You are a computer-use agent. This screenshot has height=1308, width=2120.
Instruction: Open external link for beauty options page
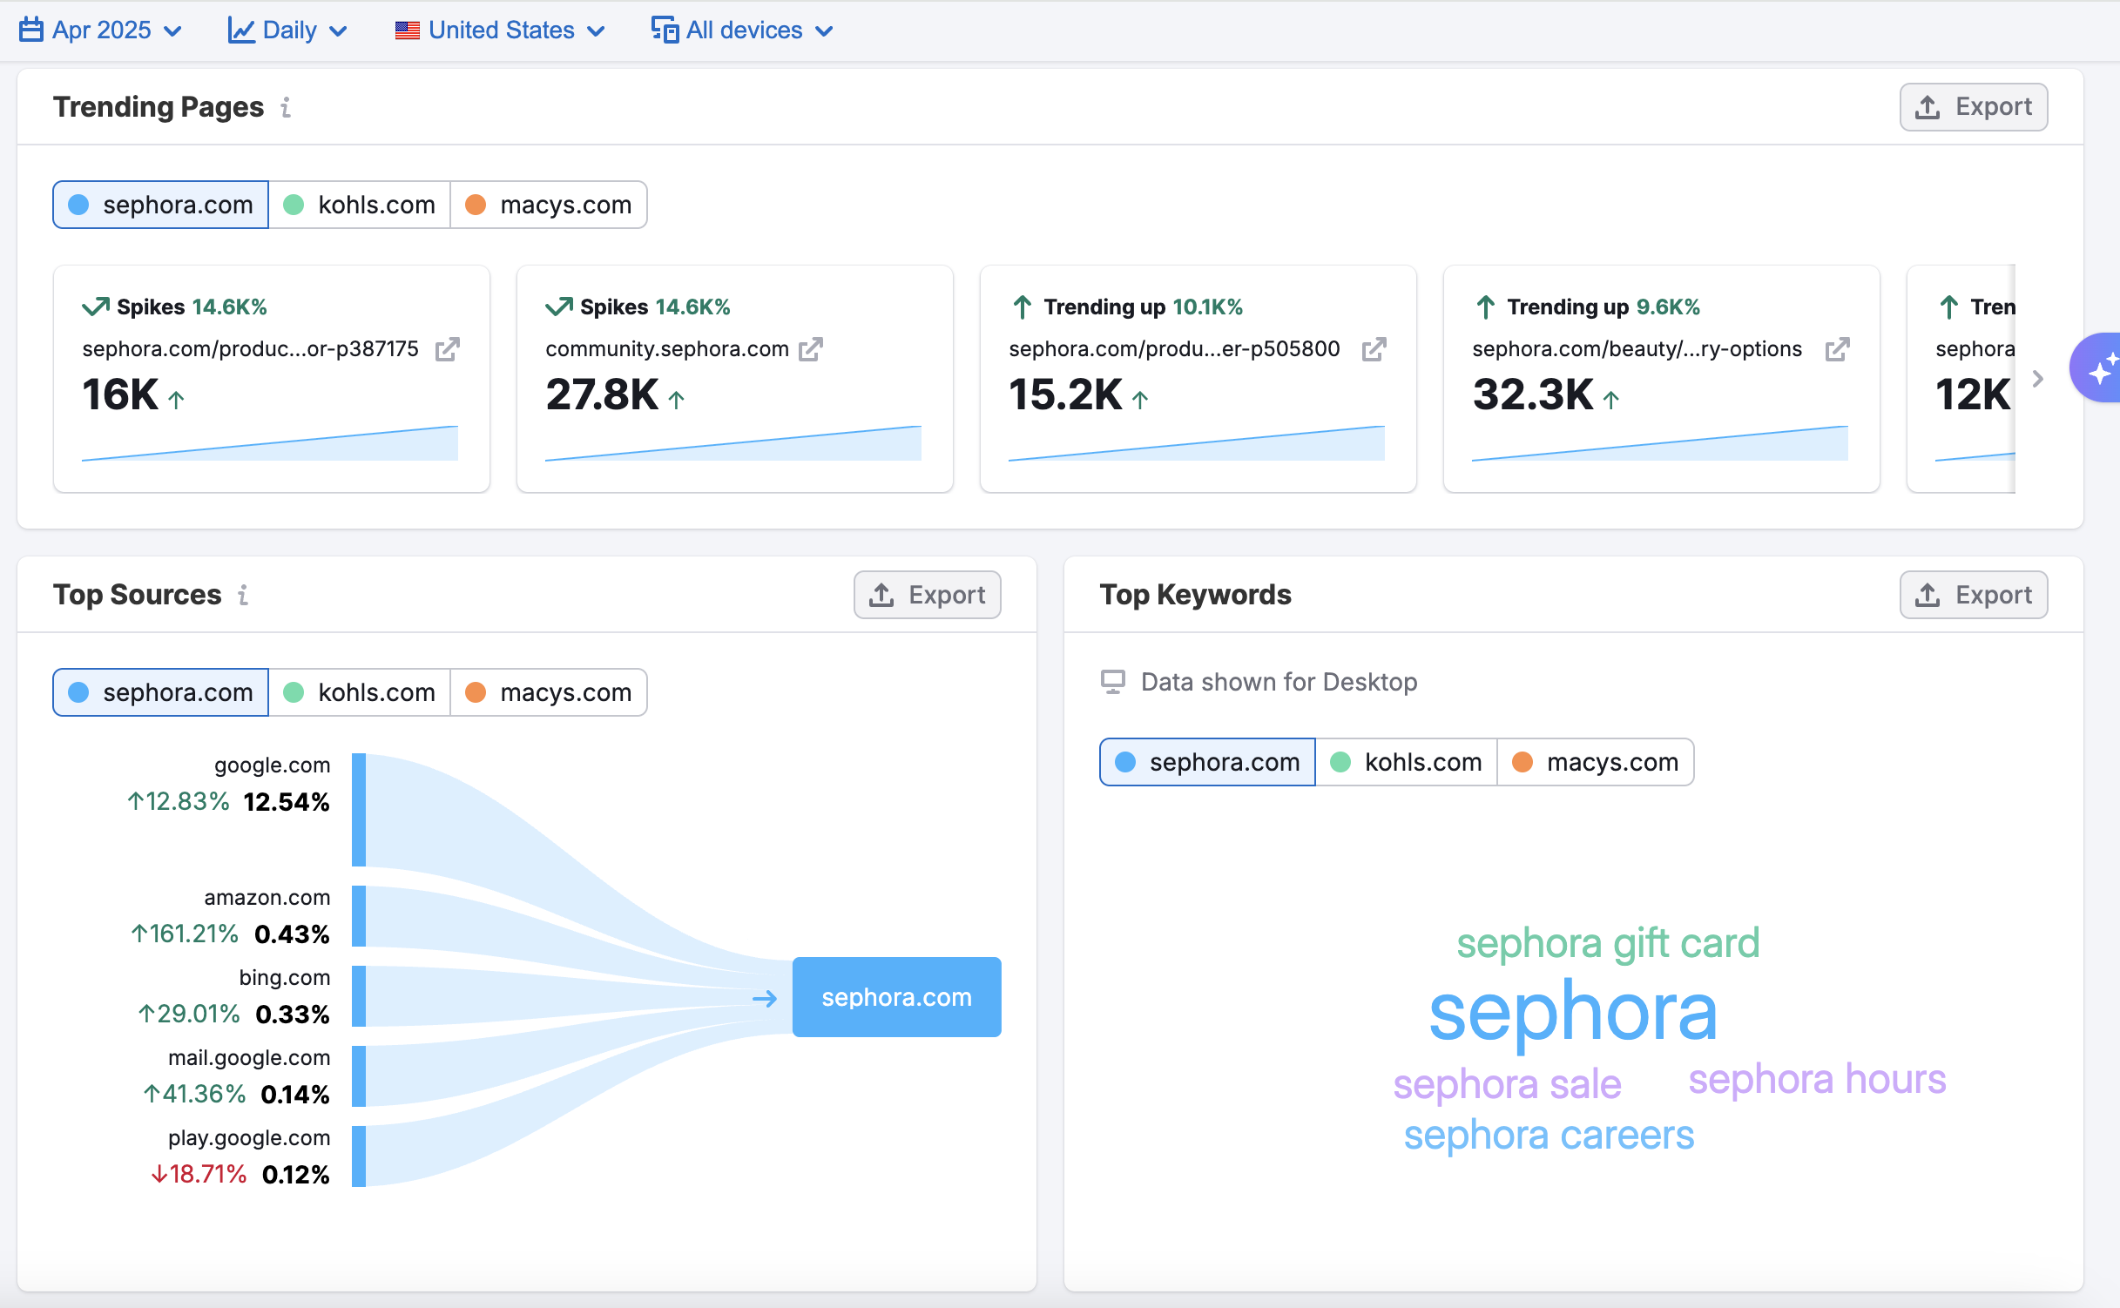click(1837, 349)
